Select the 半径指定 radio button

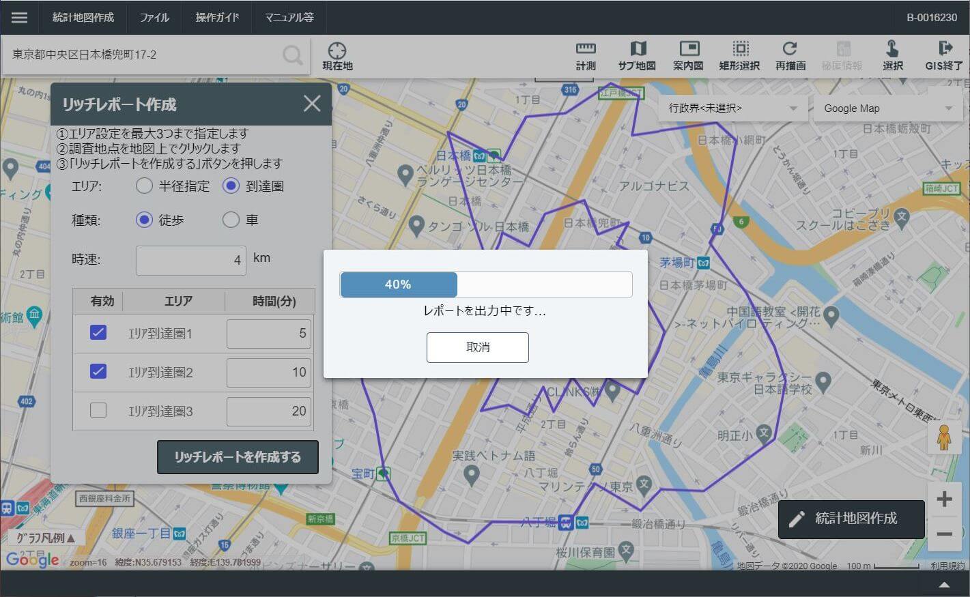click(144, 186)
